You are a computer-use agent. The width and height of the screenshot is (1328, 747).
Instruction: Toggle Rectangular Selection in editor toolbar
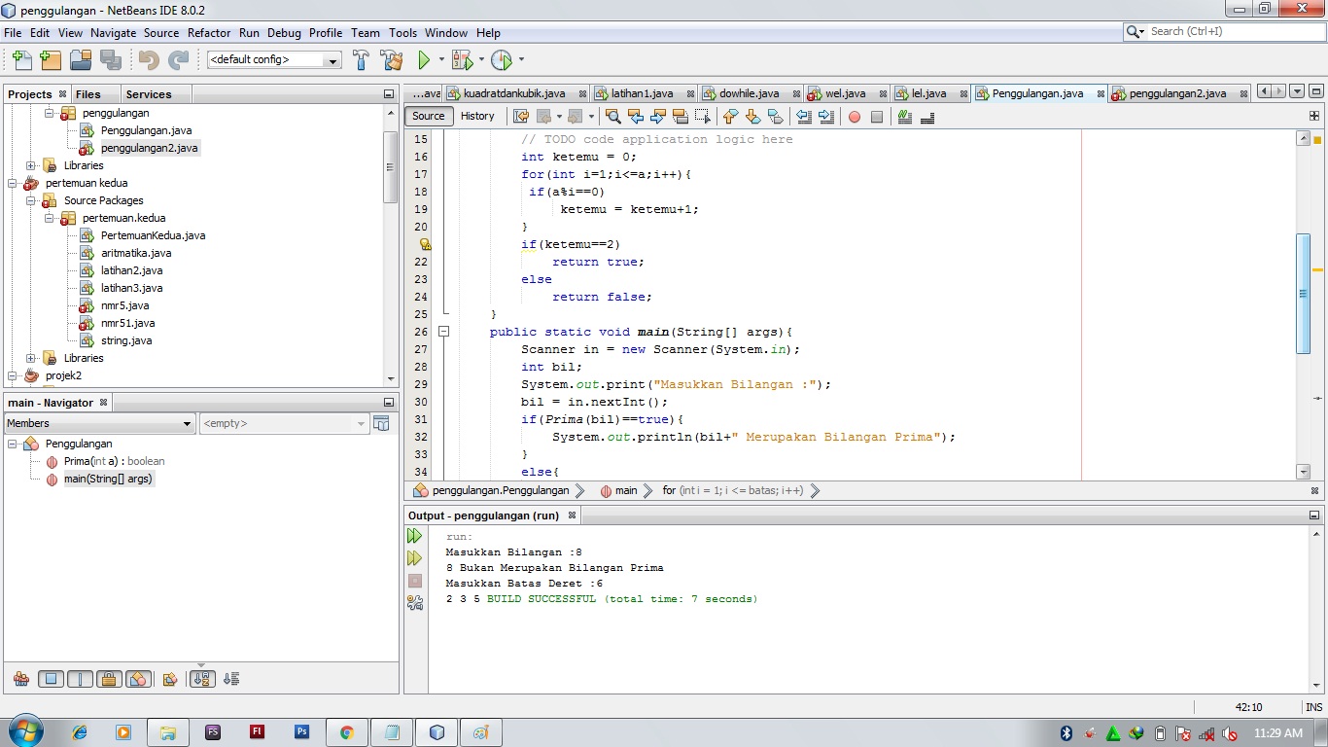coord(703,117)
